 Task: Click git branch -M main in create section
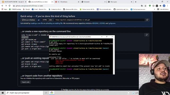tap(29, 44)
